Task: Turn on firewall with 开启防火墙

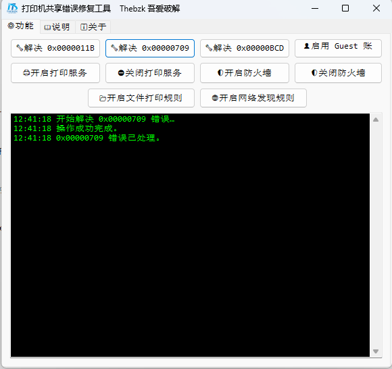Action: [x=245, y=73]
